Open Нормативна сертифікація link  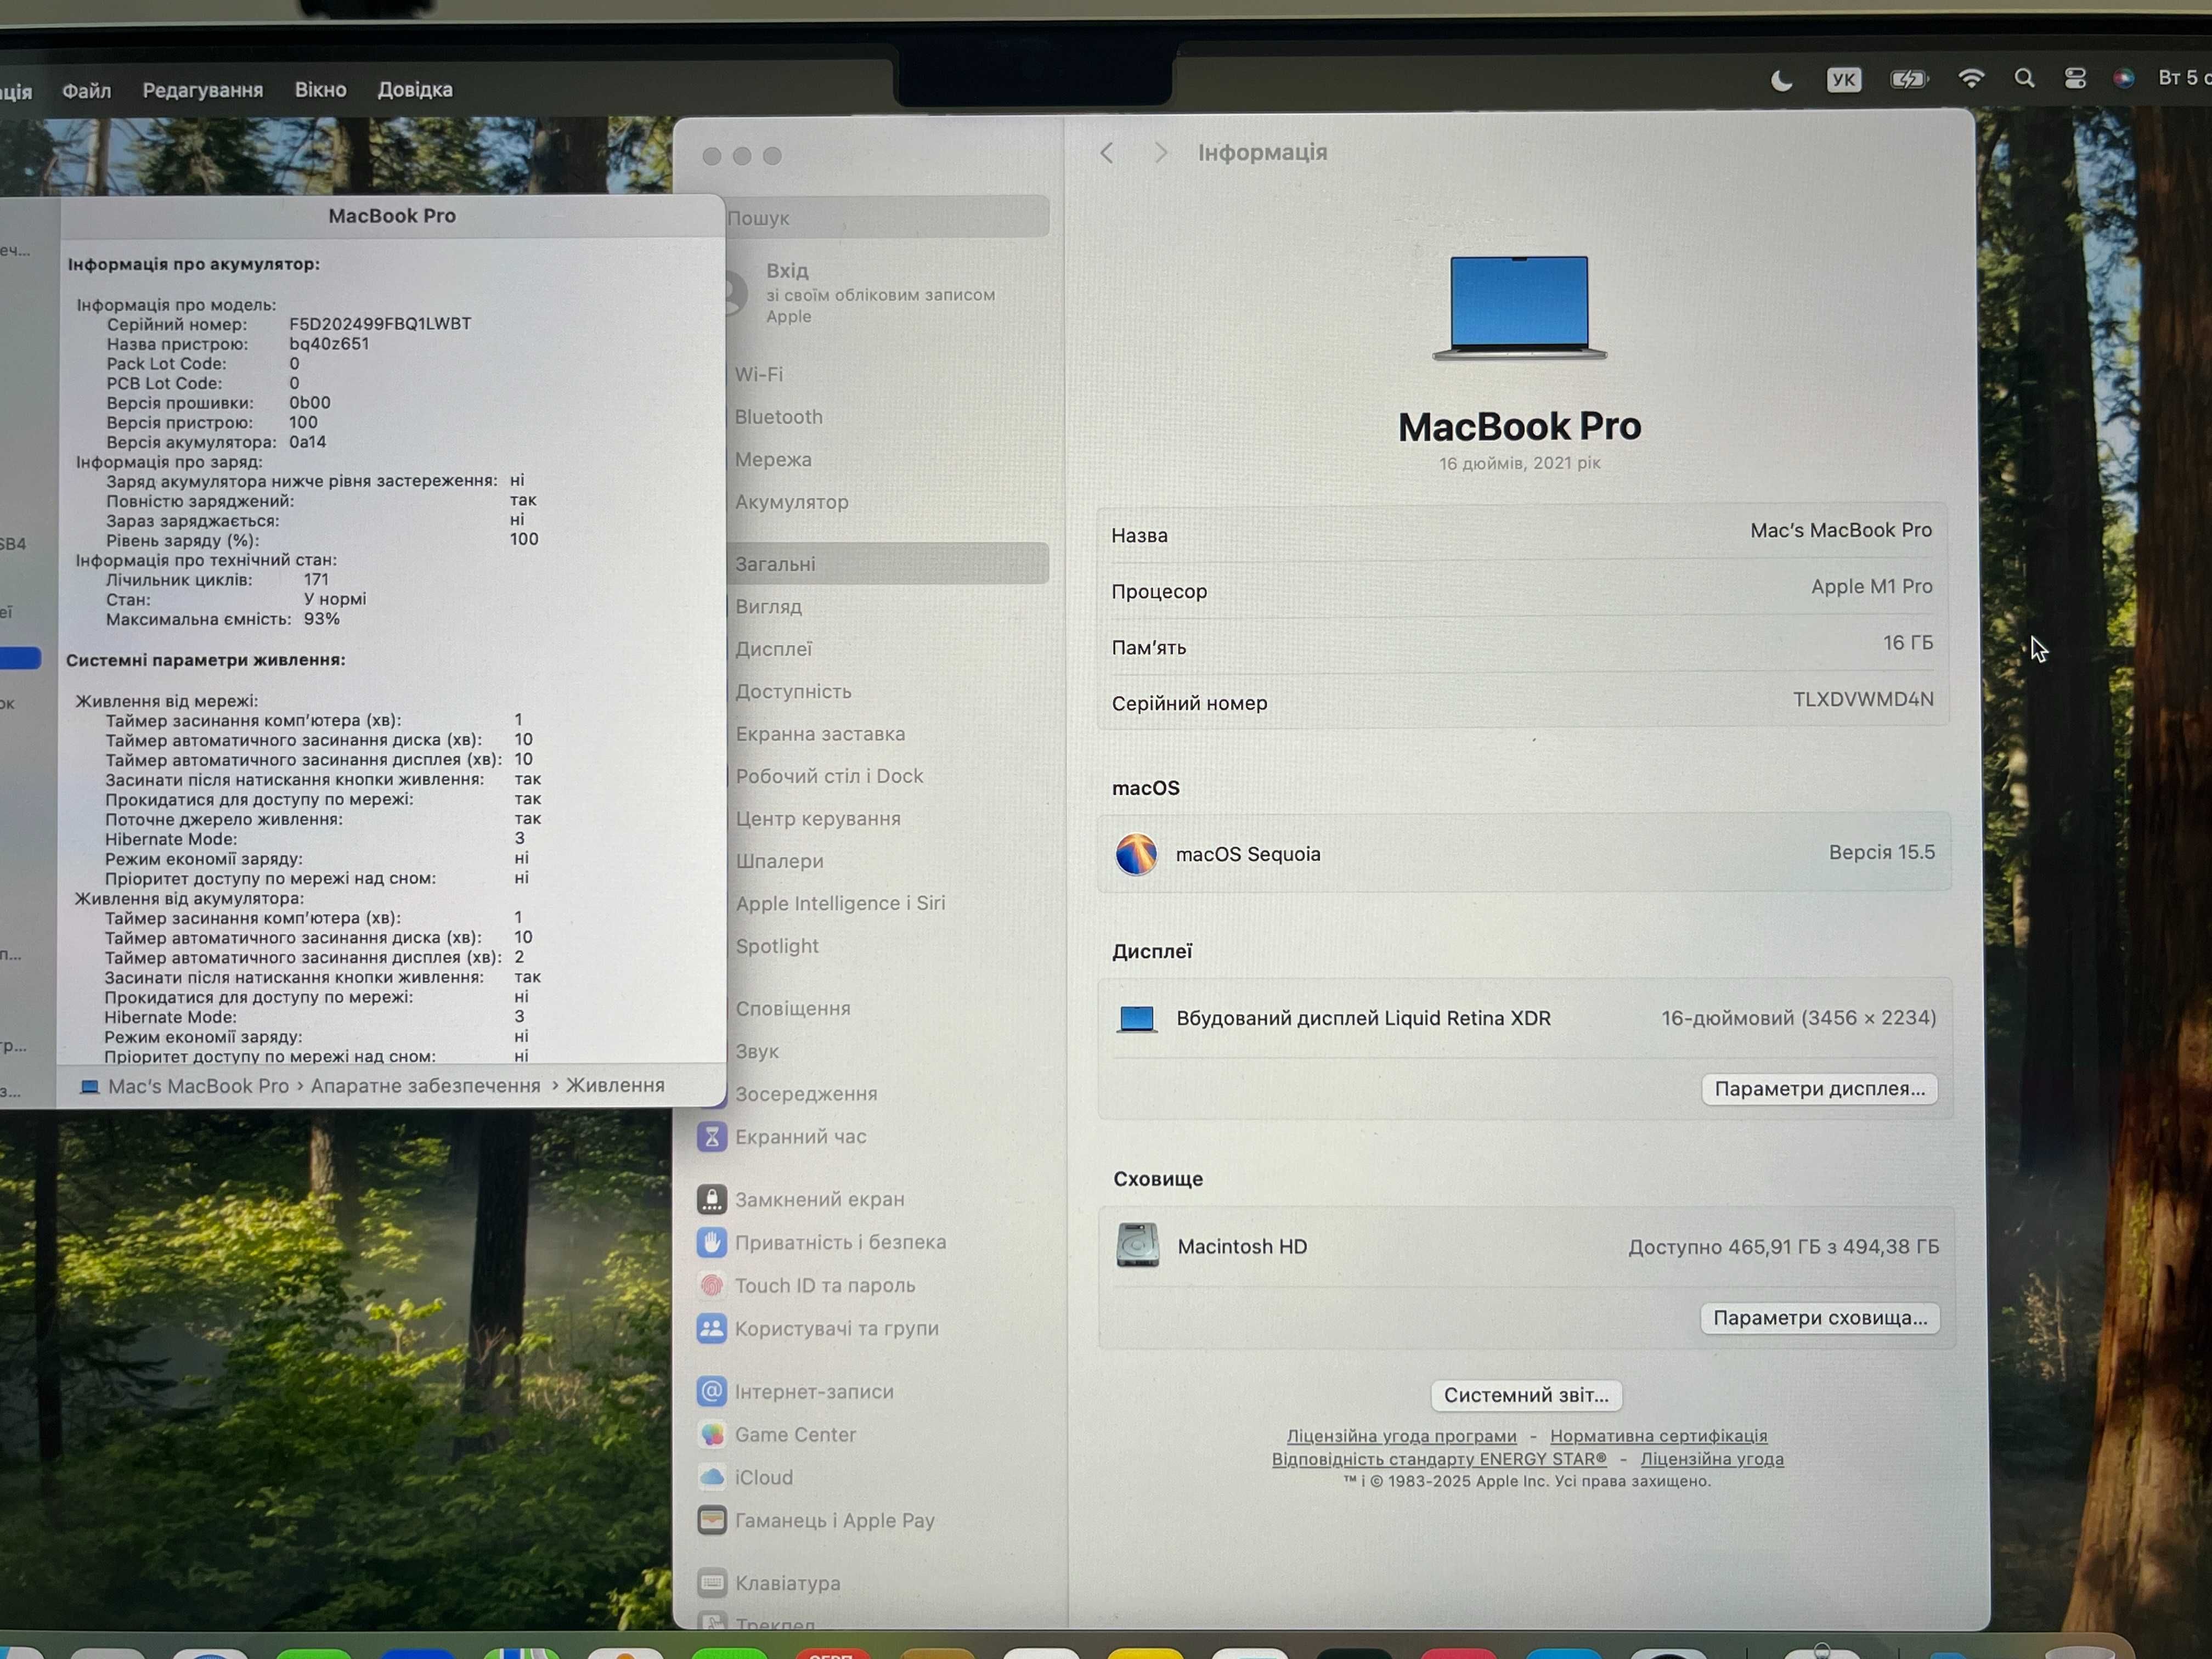tap(1658, 1436)
